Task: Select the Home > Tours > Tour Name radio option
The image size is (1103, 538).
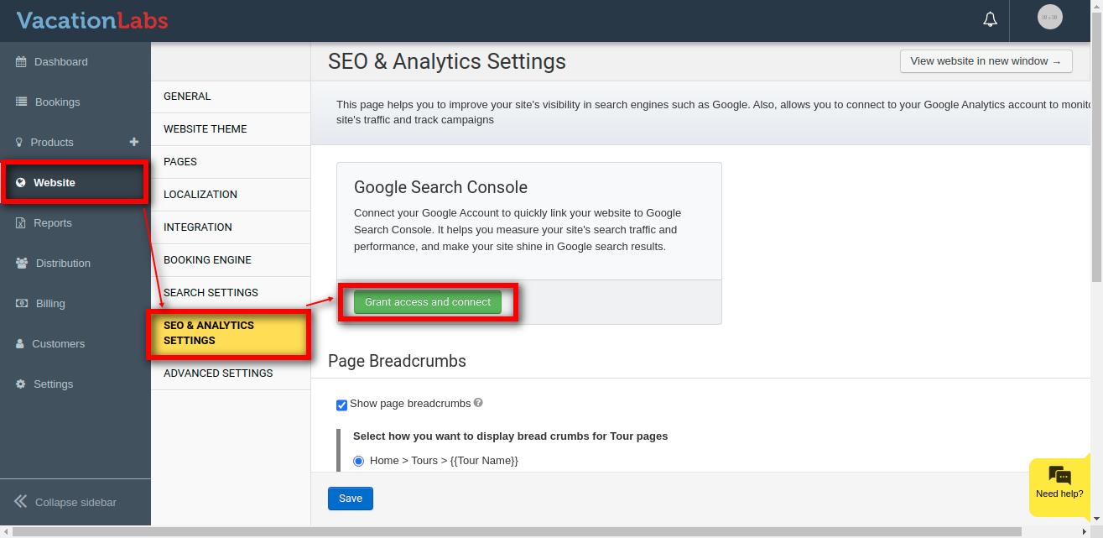Action: (358, 461)
